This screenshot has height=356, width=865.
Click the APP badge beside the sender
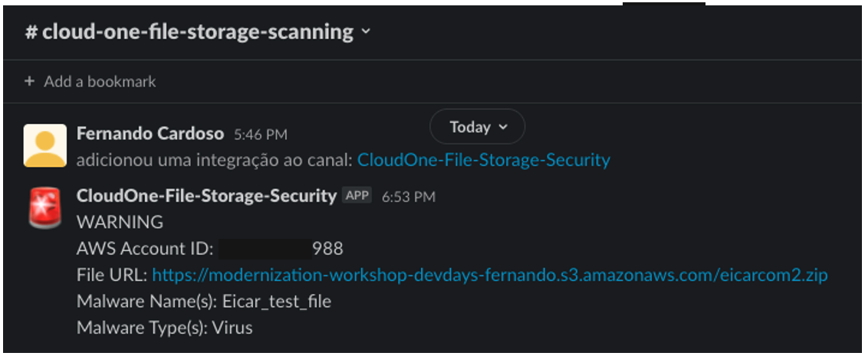tap(357, 196)
